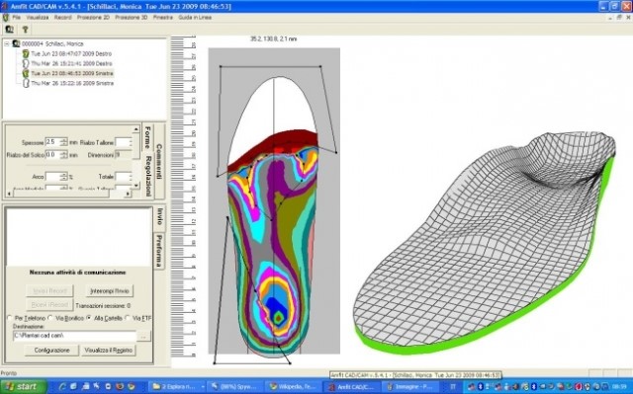
Task: Switch to the Wikipedia taskbar button
Action: (295, 387)
